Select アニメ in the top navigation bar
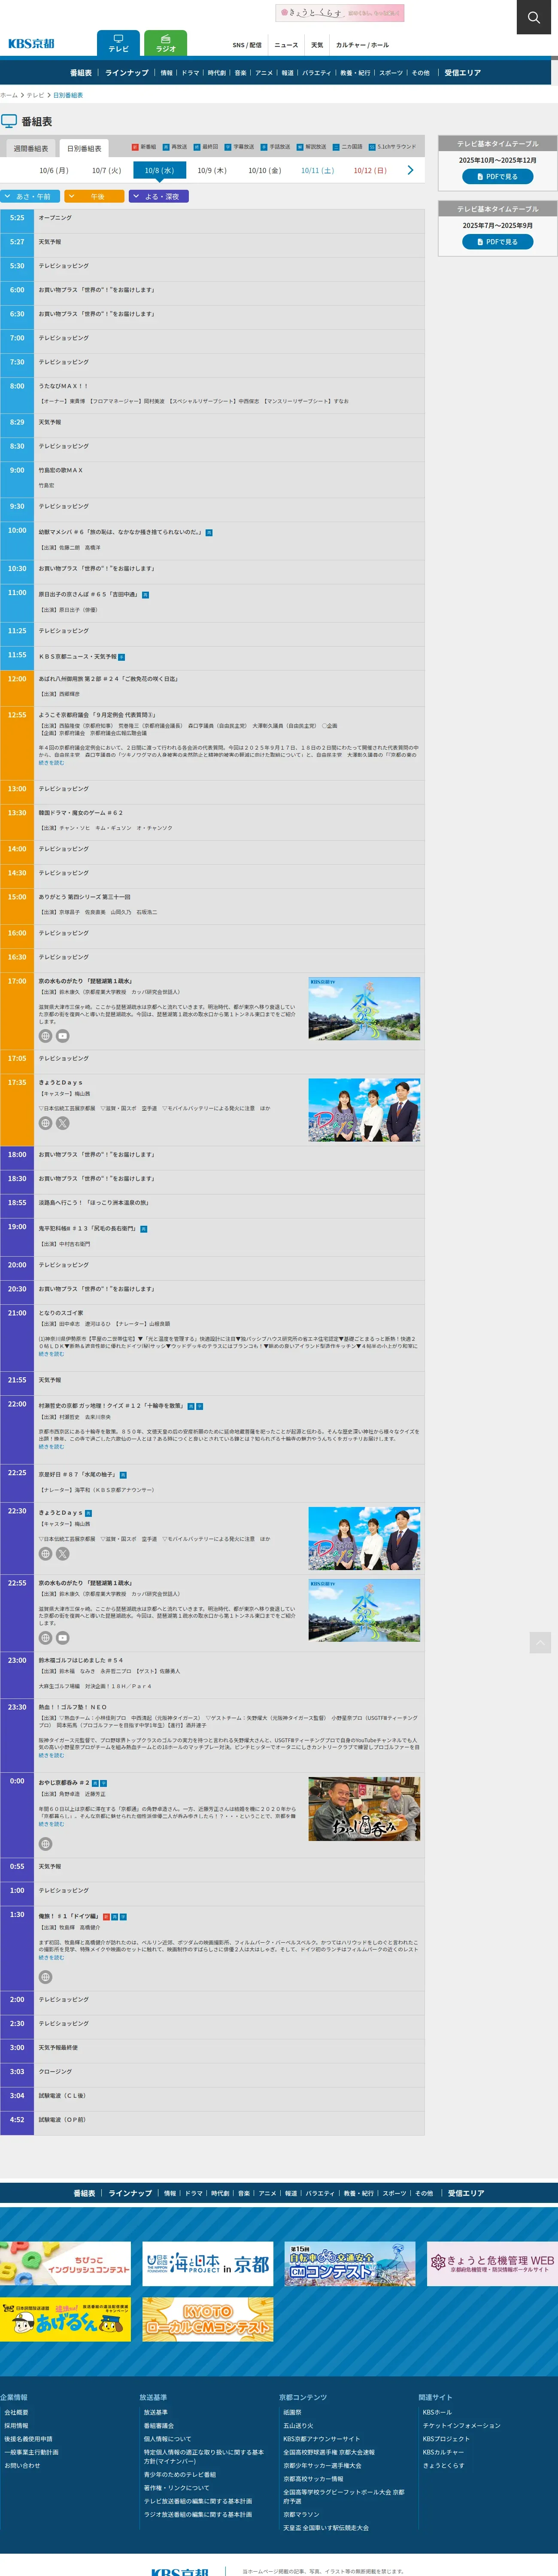 click(264, 73)
